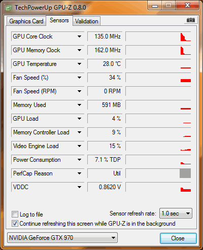
Task: Uncheck Continue refreshing in background checkbox
Action: [15, 224]
